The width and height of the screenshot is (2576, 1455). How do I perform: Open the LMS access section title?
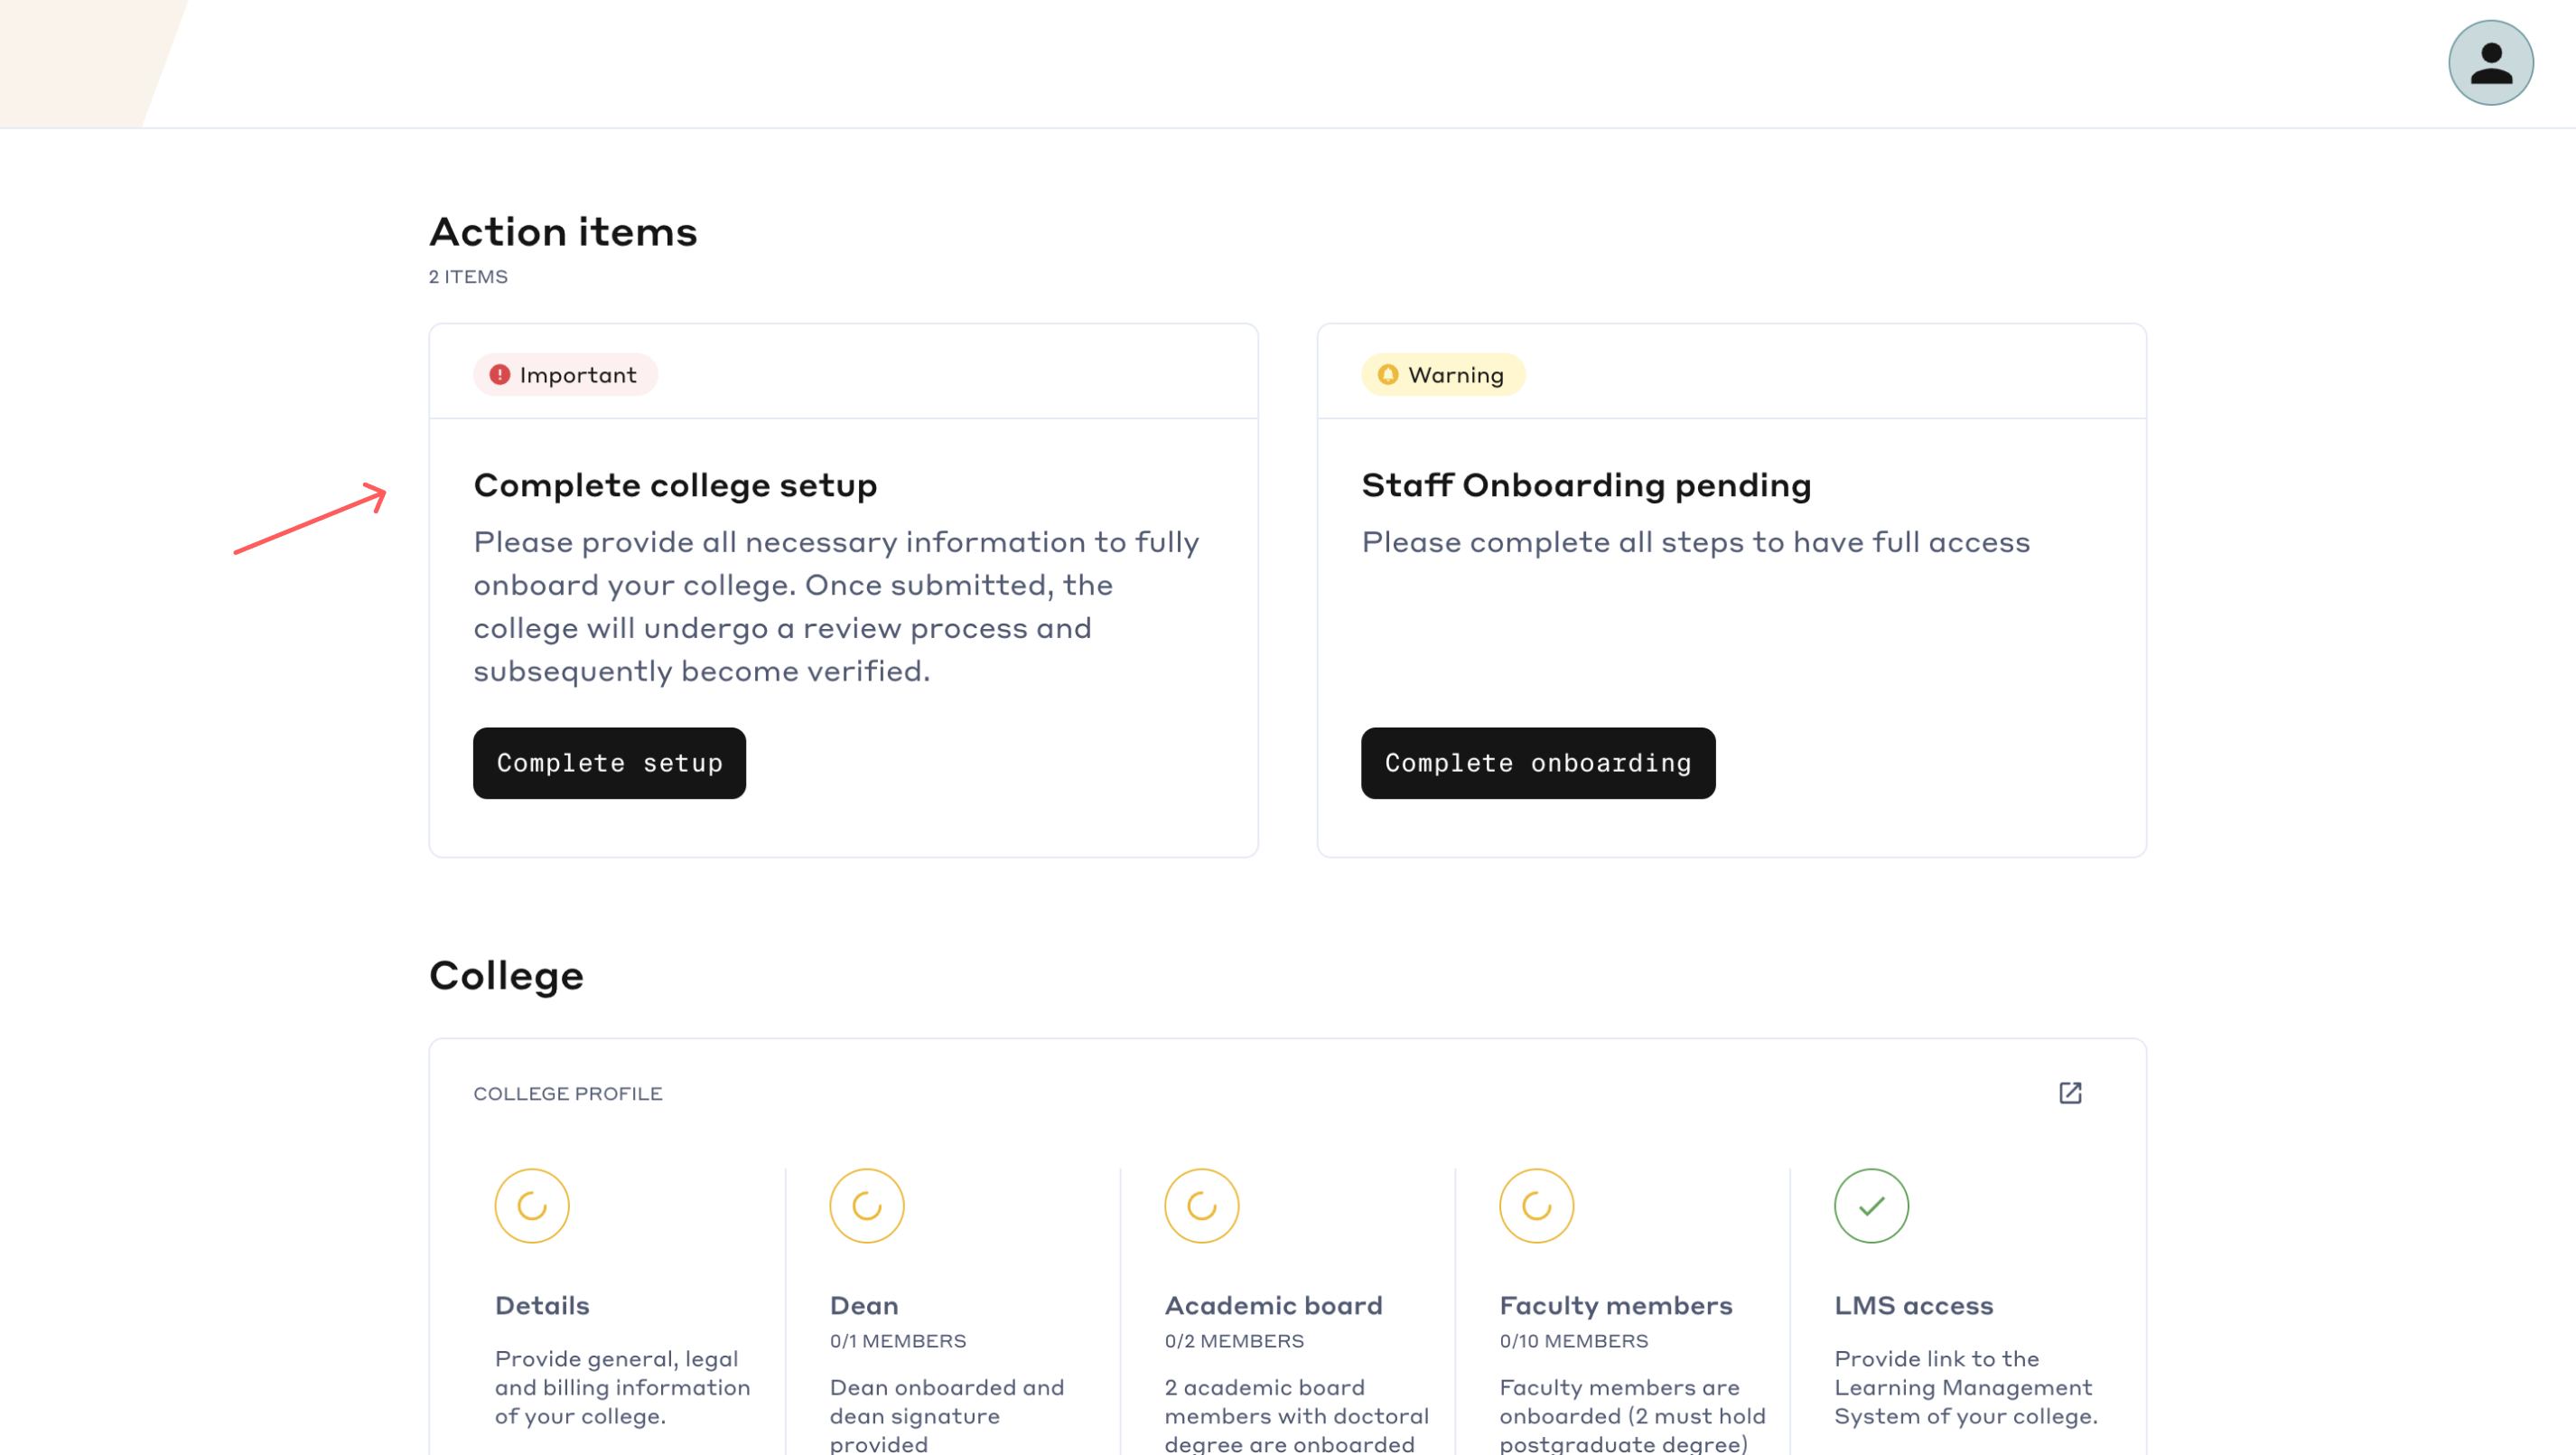pos(1914,1306)
